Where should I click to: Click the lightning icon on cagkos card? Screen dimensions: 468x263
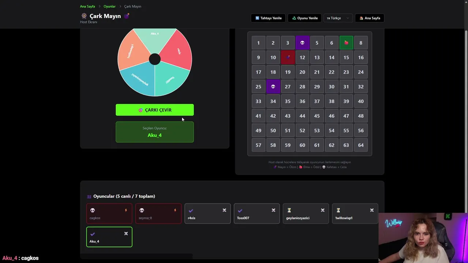click(126, 210)
